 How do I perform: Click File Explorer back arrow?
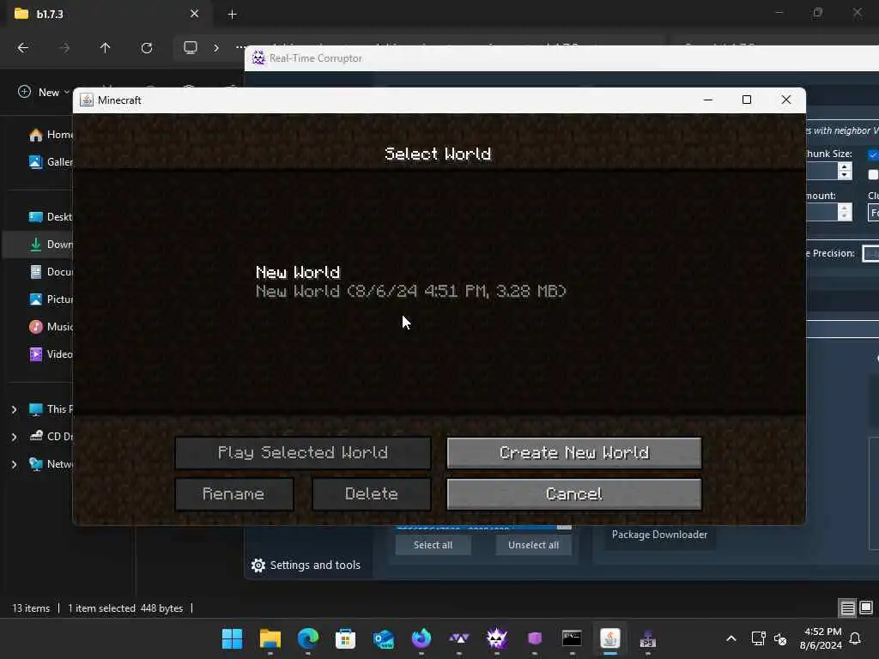tap(23, 48)
